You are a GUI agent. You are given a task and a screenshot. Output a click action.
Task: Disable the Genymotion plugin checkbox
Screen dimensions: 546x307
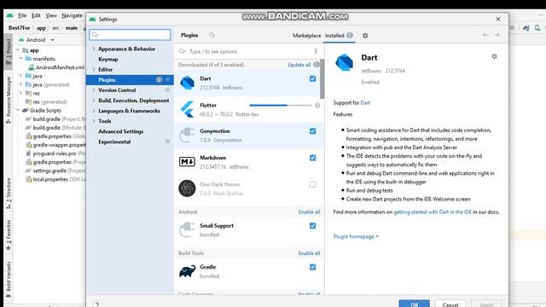point(313,131)
